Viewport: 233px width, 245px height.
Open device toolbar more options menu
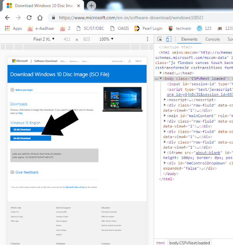148,39
